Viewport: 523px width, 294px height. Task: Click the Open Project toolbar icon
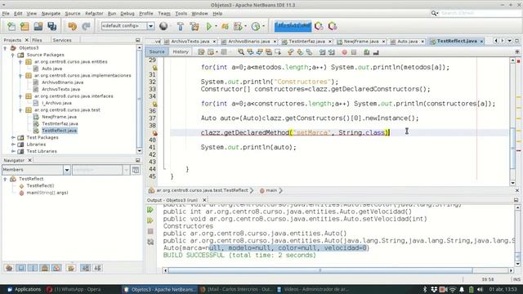38,26
